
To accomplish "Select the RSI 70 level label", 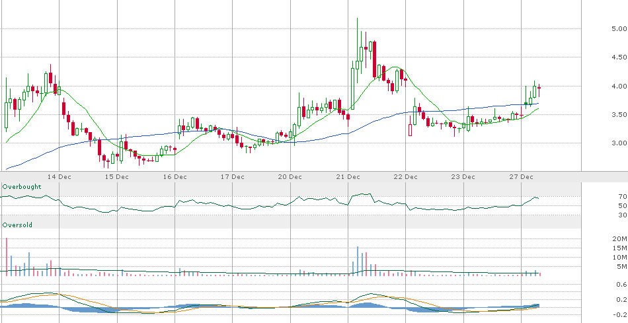I will coord(623,197).
